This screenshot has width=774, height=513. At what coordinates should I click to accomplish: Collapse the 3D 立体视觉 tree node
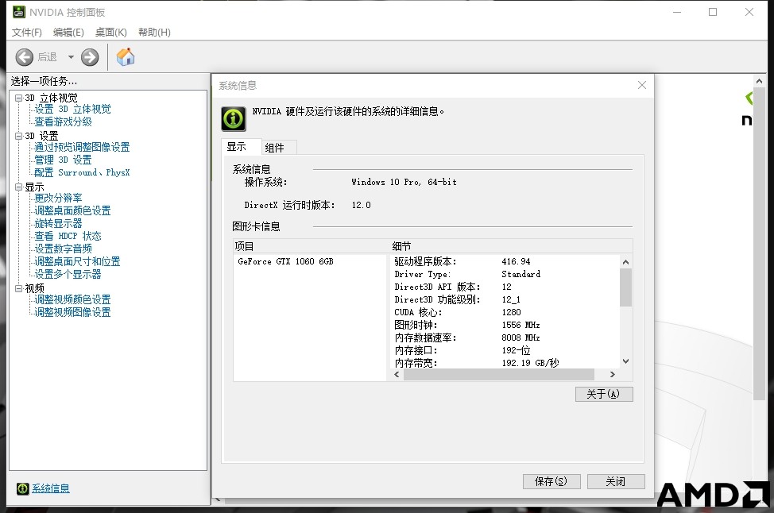tap(19, 98)
